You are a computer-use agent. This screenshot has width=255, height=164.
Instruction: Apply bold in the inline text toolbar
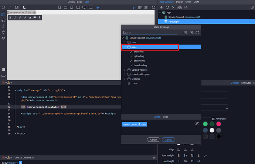(x=10, y=18)
